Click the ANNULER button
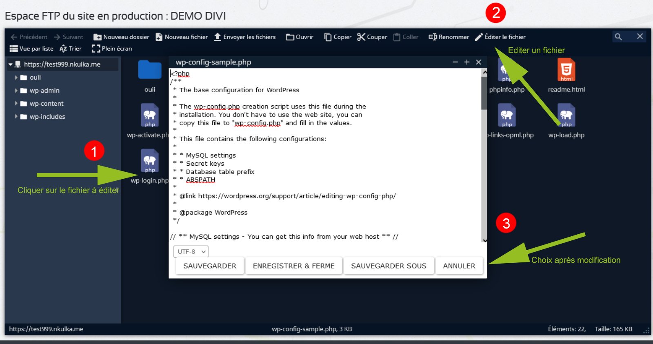Screen dimensions: 653x344 (459, 266)
